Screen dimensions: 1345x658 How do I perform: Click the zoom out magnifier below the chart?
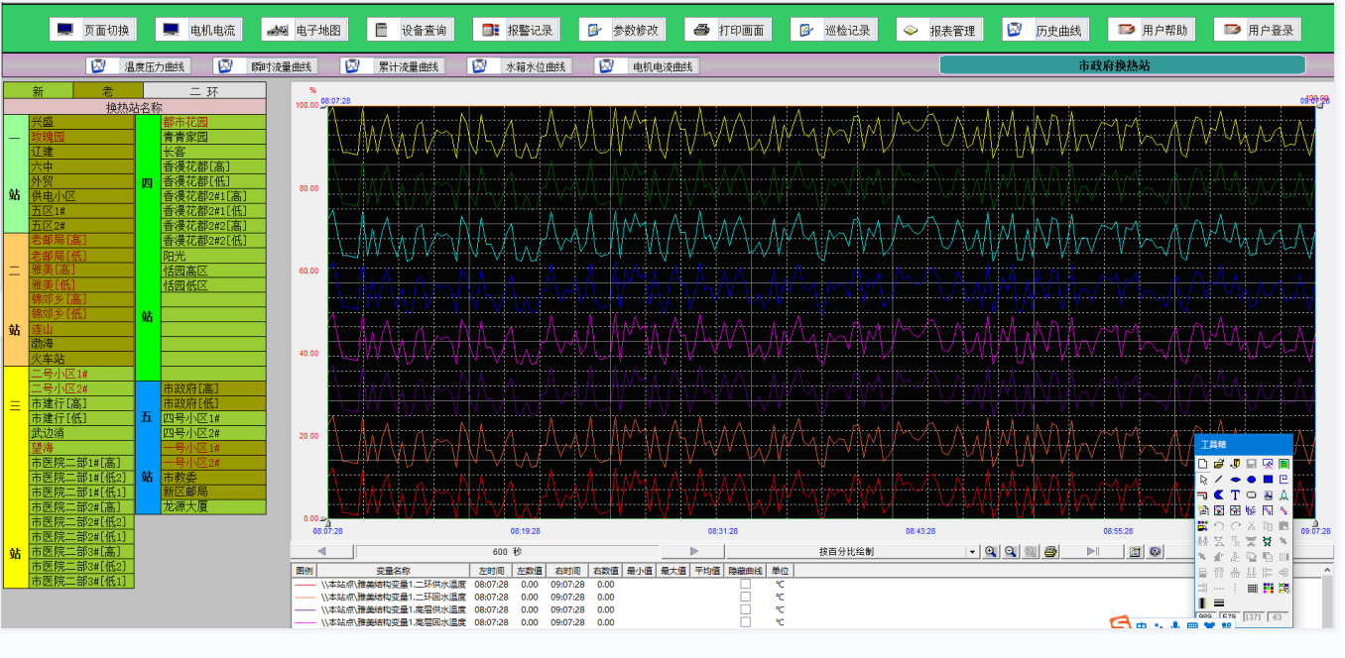1011,552
